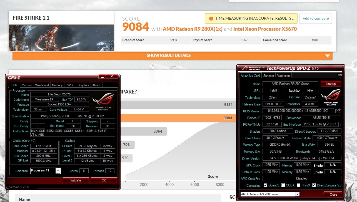Click the GPU Clock value 1255 MHz
Viewport: 357px width, 202px height.
click(x=271, y=165)
